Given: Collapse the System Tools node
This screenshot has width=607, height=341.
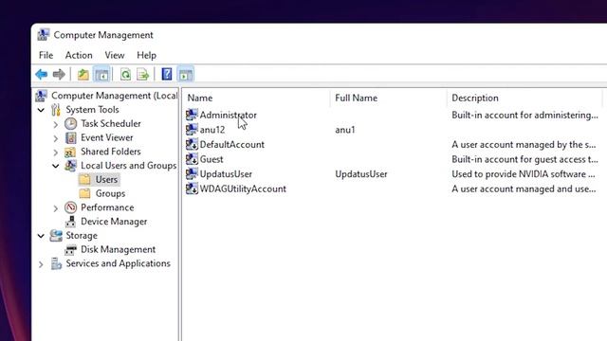Looking at the screenshot, I should click(x=41, y=110).
